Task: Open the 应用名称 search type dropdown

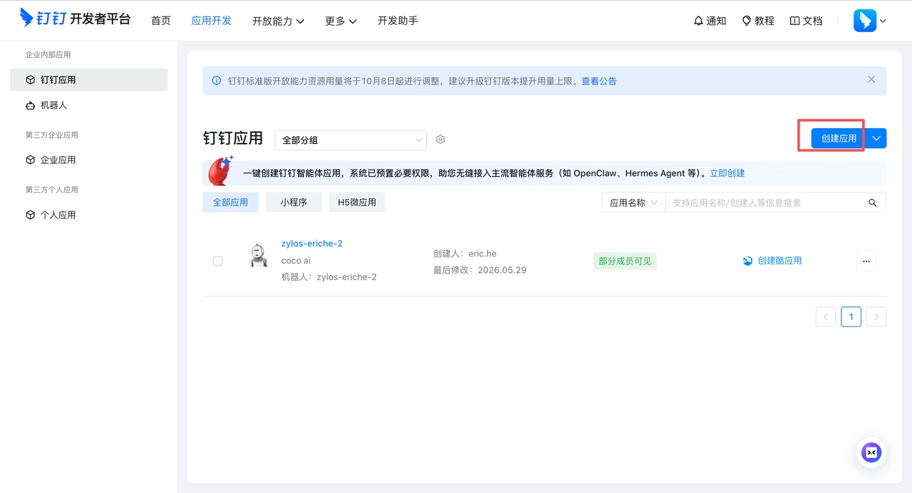Action: (x=633, y=202)
